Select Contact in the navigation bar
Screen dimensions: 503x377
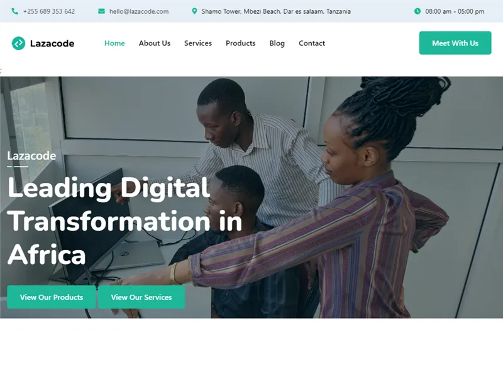pos(312,43)
